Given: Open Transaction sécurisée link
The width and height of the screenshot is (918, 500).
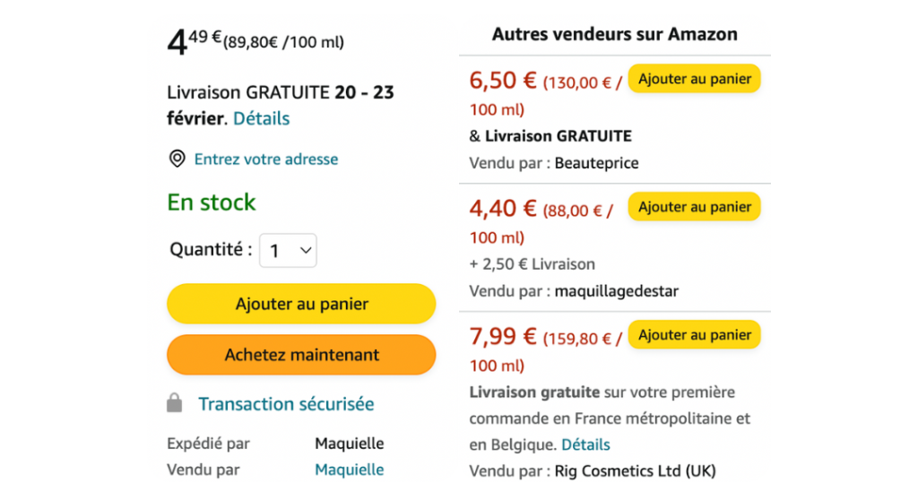Looking at the screenshot, I should 286,404.
